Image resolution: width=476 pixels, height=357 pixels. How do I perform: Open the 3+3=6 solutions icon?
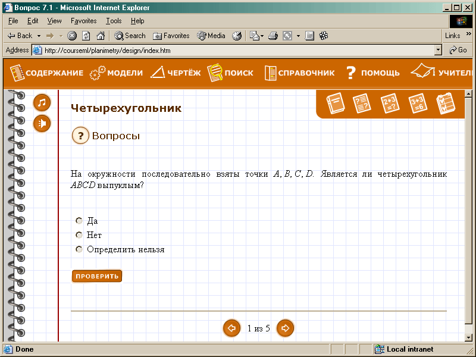point(418,104)
